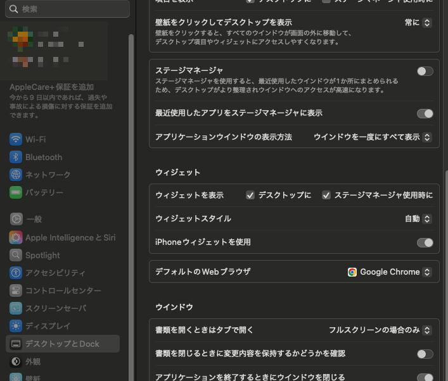
Task: Uncheck widget ステージマネージャ使用時に checkbox
Action: pyautogui.click(x=326, y=195)
